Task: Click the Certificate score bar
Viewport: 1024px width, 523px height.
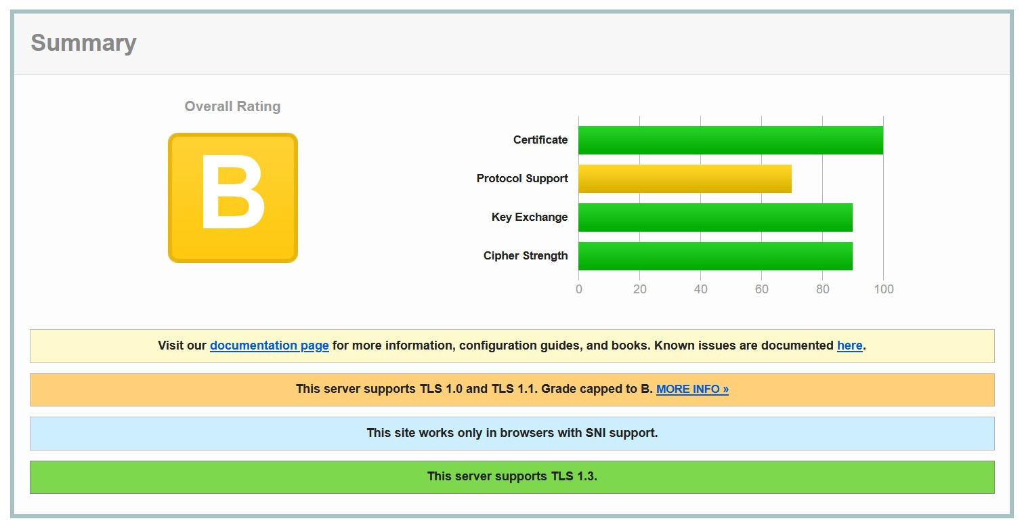Action: (x=731, y=140)
